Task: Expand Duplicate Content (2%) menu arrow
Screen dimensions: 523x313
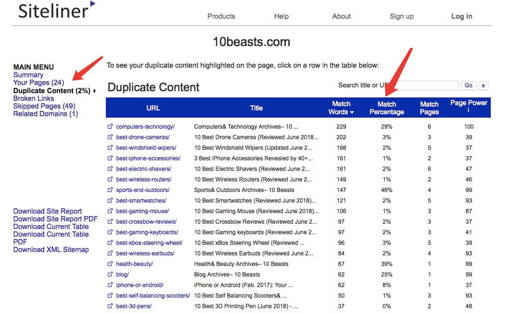Action: coord(95,91)
